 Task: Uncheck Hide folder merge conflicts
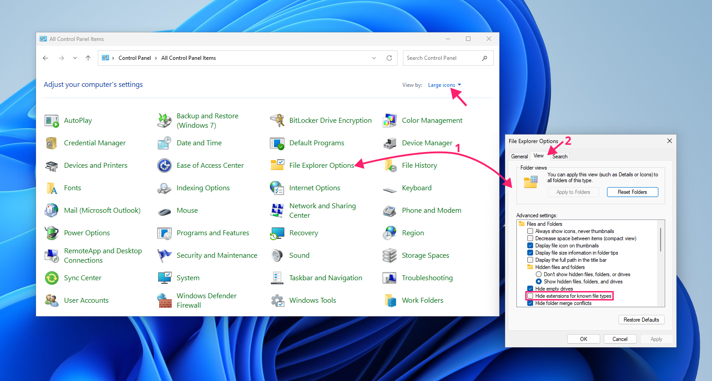pos(530,303)
